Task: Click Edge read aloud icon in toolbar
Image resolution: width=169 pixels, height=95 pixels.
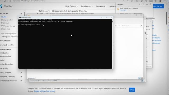Action: [x=123, y=1]
